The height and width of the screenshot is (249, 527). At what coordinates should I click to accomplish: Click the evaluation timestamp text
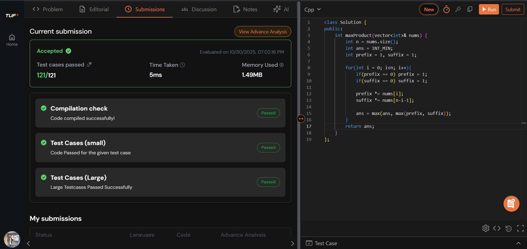242,52
